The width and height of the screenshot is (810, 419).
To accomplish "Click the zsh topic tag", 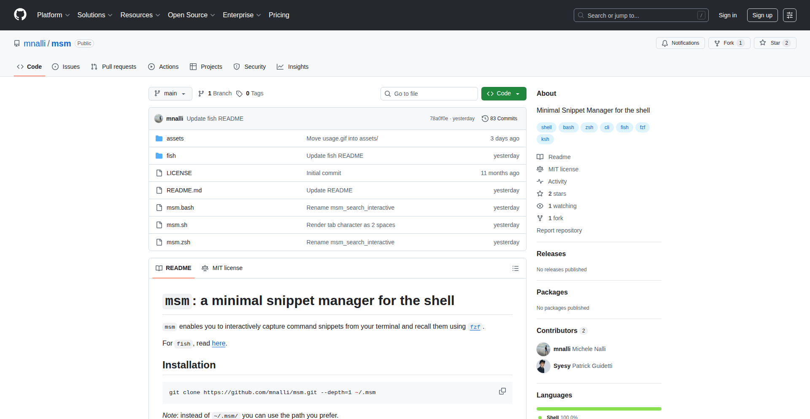I will pos(589,127).
